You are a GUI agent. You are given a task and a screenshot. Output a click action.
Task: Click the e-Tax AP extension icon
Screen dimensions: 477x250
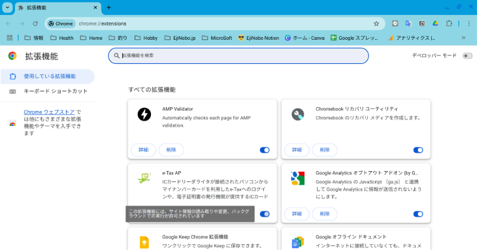[144, 178]
